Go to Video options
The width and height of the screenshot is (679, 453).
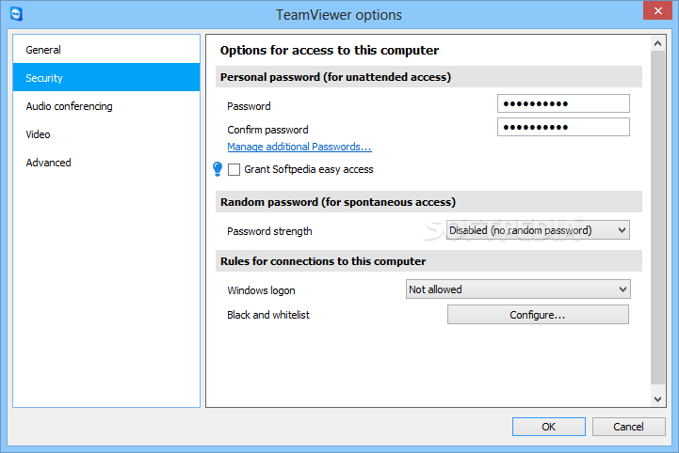pos(39,134)
